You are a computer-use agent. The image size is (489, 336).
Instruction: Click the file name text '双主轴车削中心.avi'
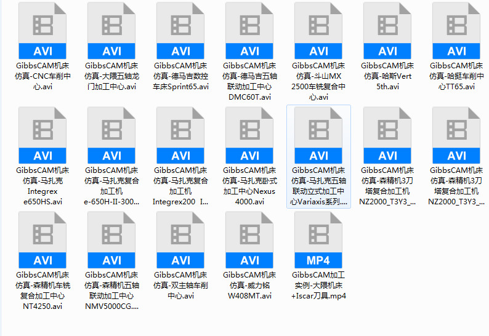coord(180,286)
